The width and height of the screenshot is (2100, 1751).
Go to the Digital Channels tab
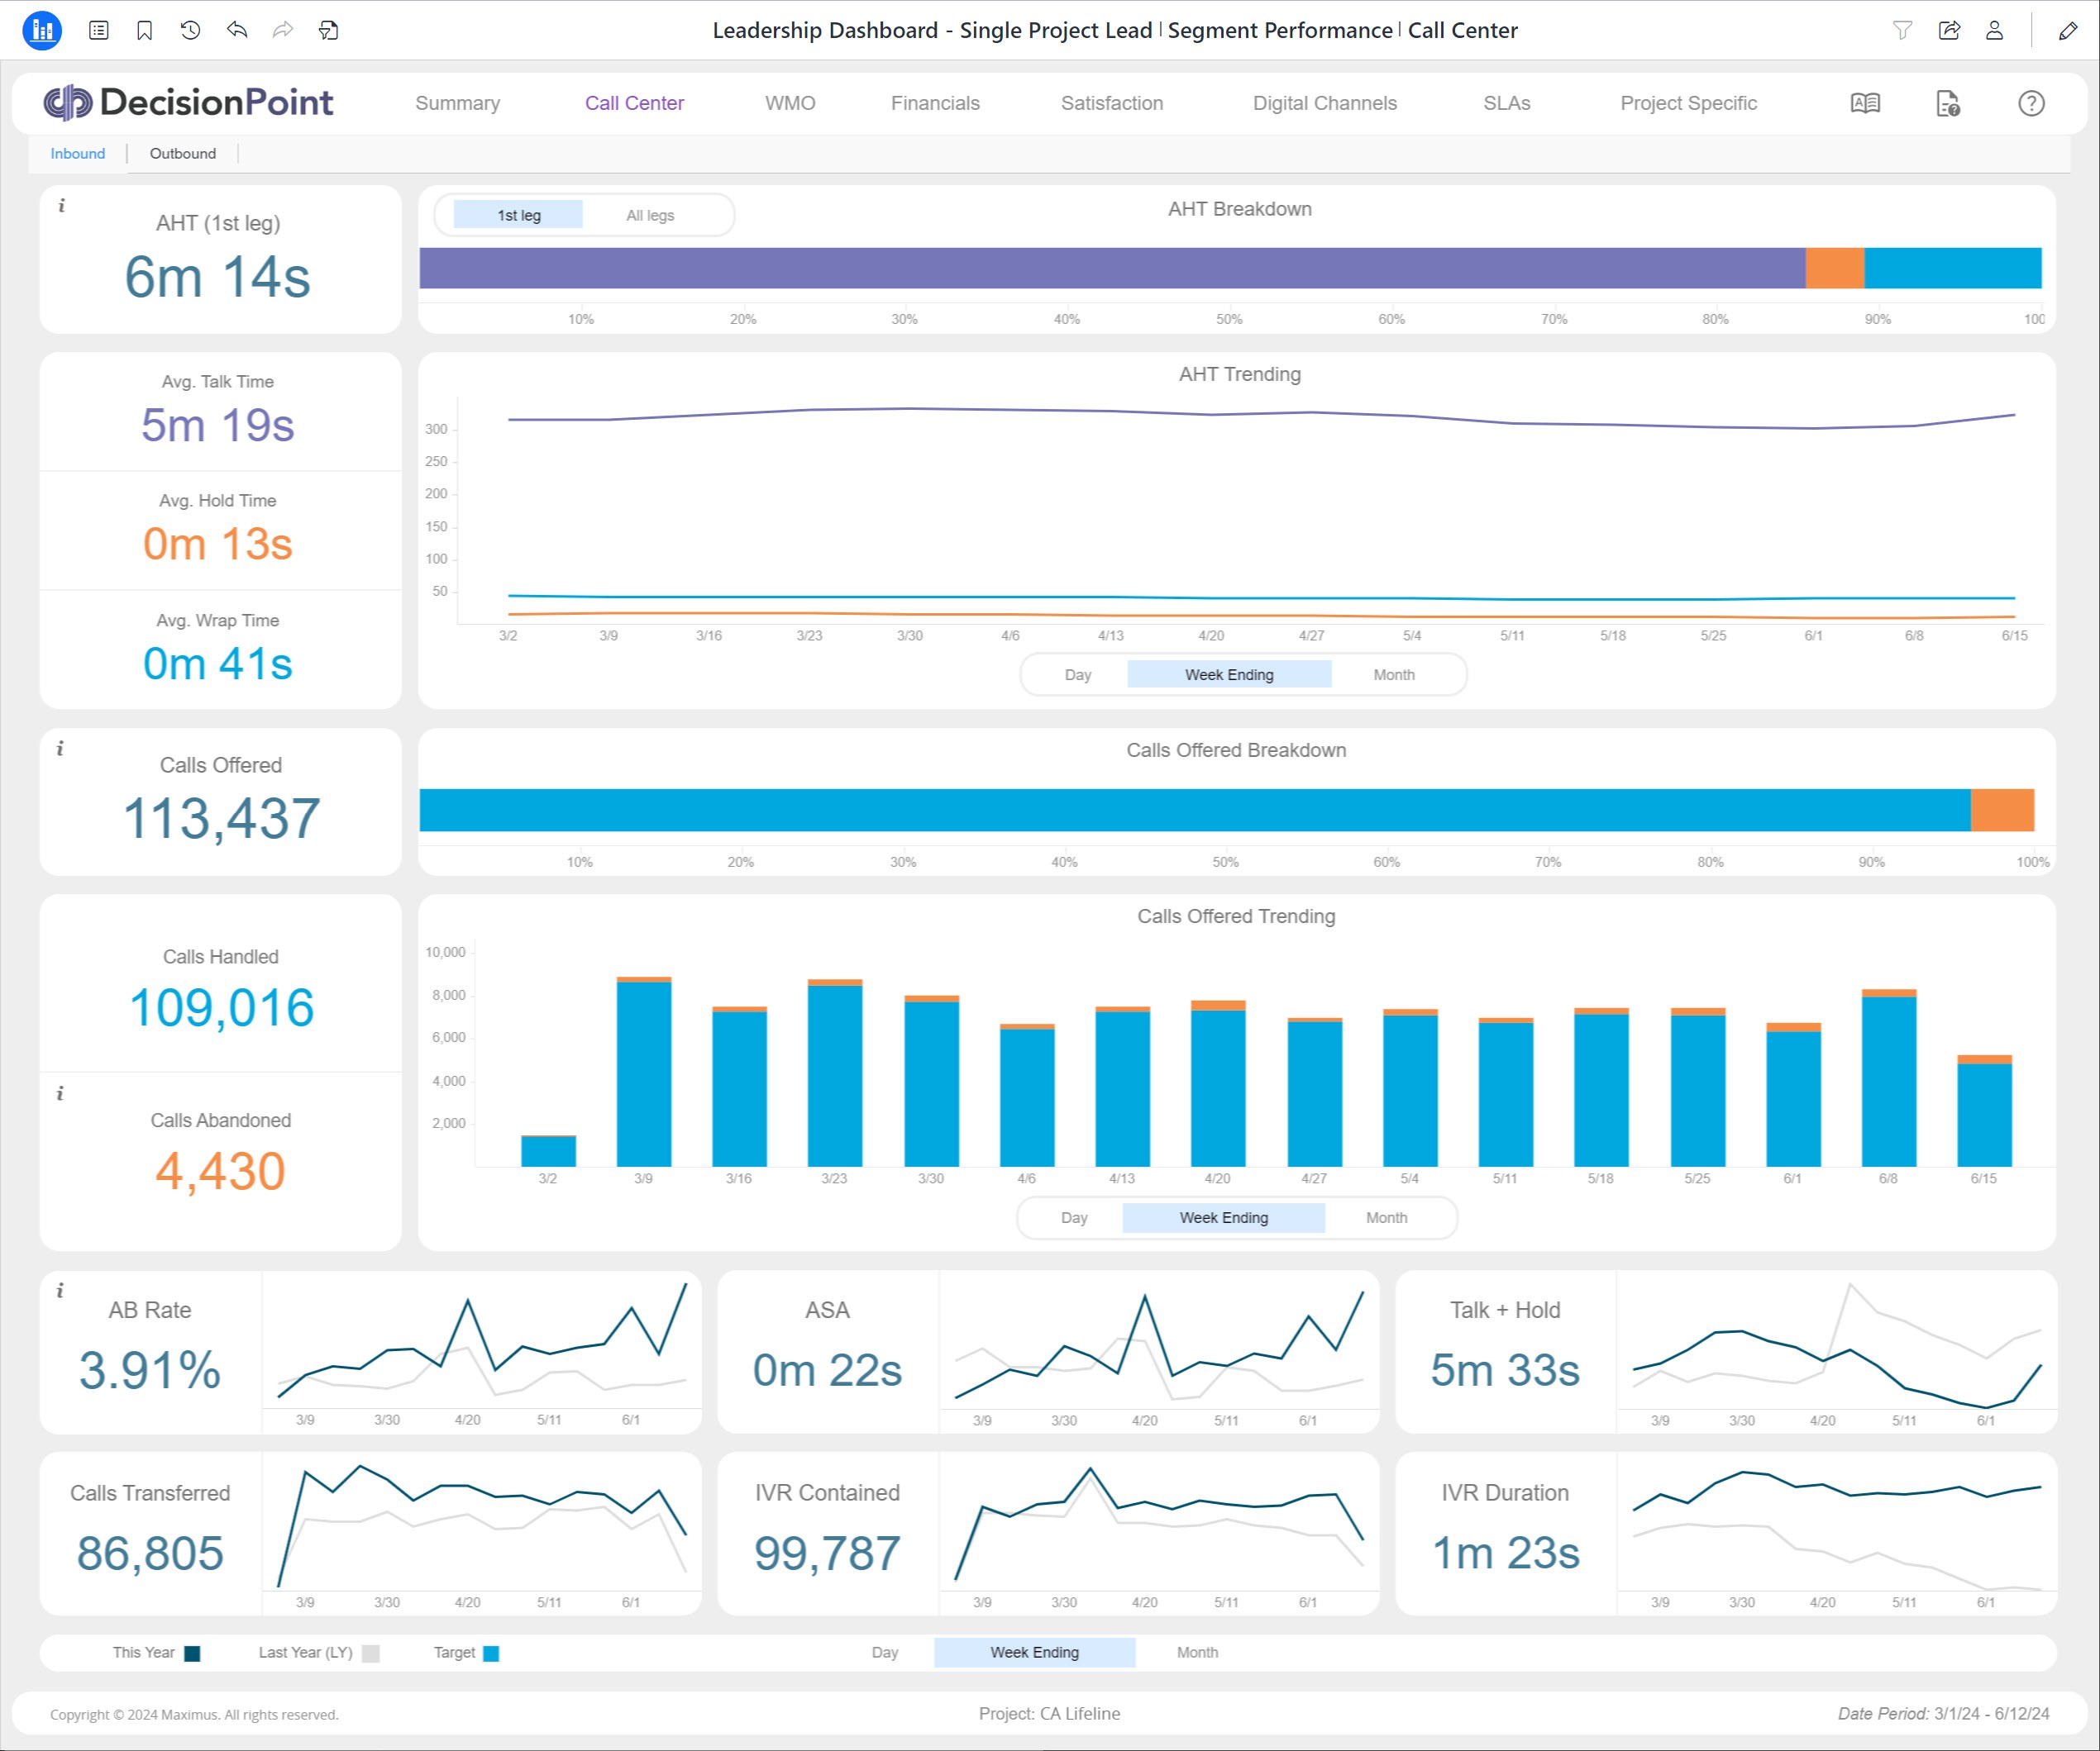pyautogui.click(x=1324, y=103)
